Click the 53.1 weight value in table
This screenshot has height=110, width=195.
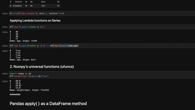43,6
